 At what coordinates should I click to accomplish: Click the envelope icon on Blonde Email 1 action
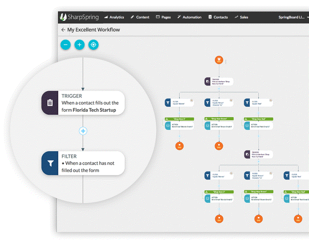point(168,126)
